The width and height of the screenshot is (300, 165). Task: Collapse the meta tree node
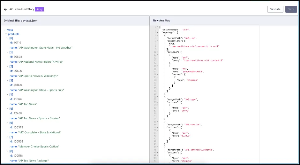click(4, 30)
